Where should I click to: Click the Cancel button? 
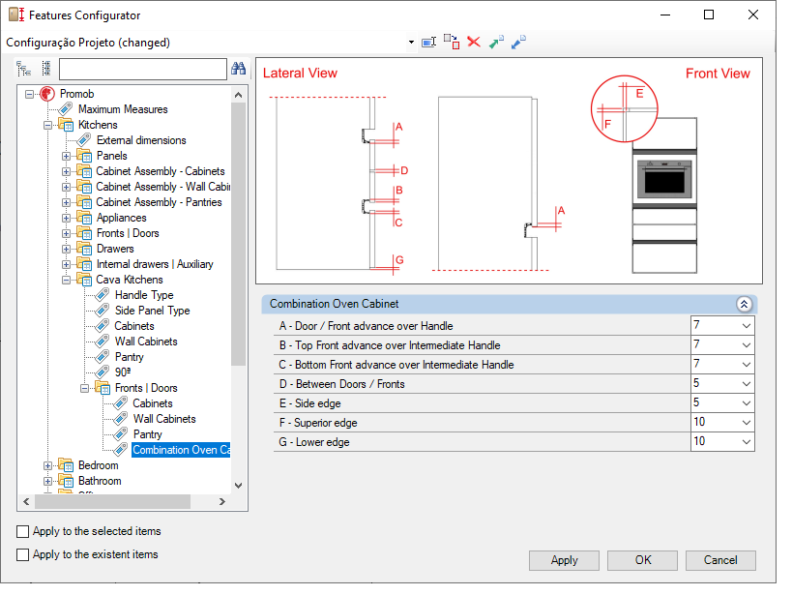tap(720, 560)
